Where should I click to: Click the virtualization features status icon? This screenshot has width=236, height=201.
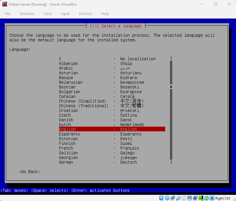[200, 198]
